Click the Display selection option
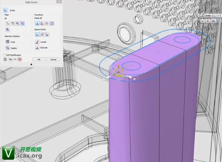This screenshot has width=222, height=162. pyautogui.click(x=11, y=48)
